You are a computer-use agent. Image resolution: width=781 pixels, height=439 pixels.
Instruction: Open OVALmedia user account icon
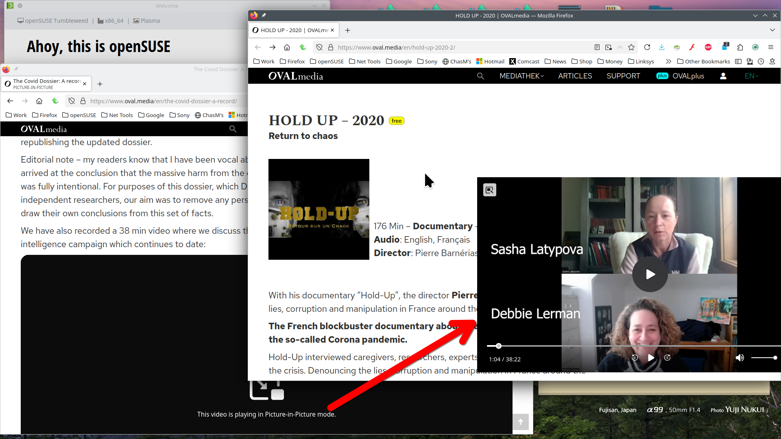[x=723, y=76]
